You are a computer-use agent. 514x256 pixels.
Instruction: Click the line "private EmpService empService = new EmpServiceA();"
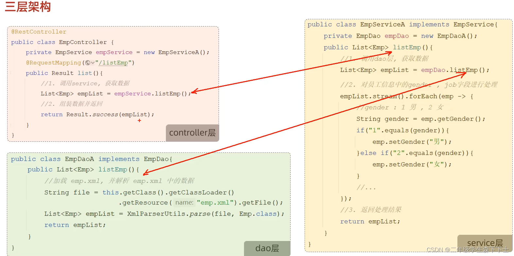(x=117, y=52)
